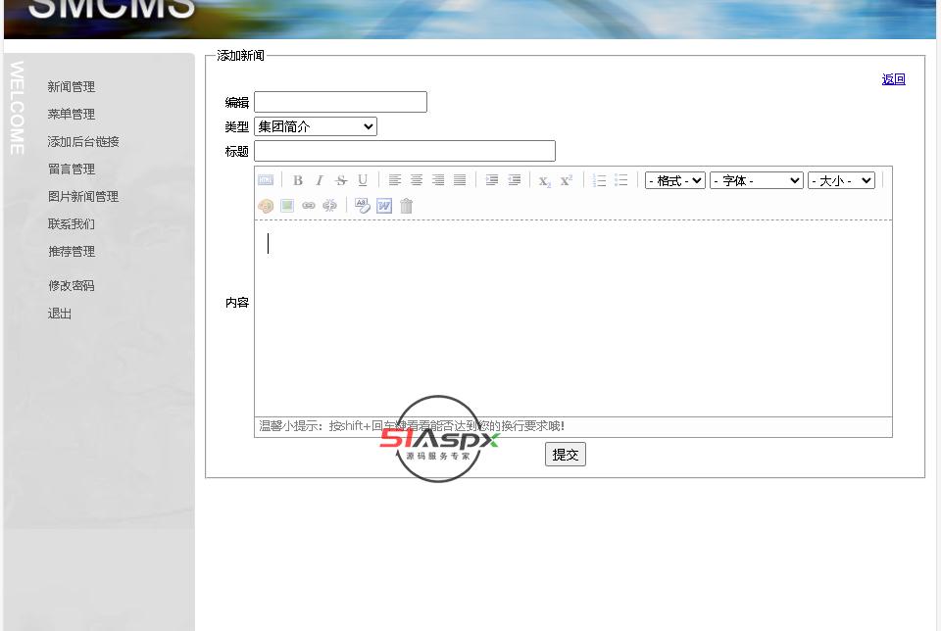Center align text
941x631 pixels.
point(416,180)
